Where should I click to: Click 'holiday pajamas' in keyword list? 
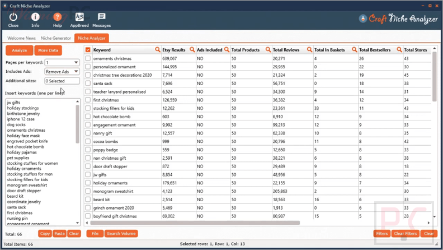pyautogui.click(x=22, y=152)
